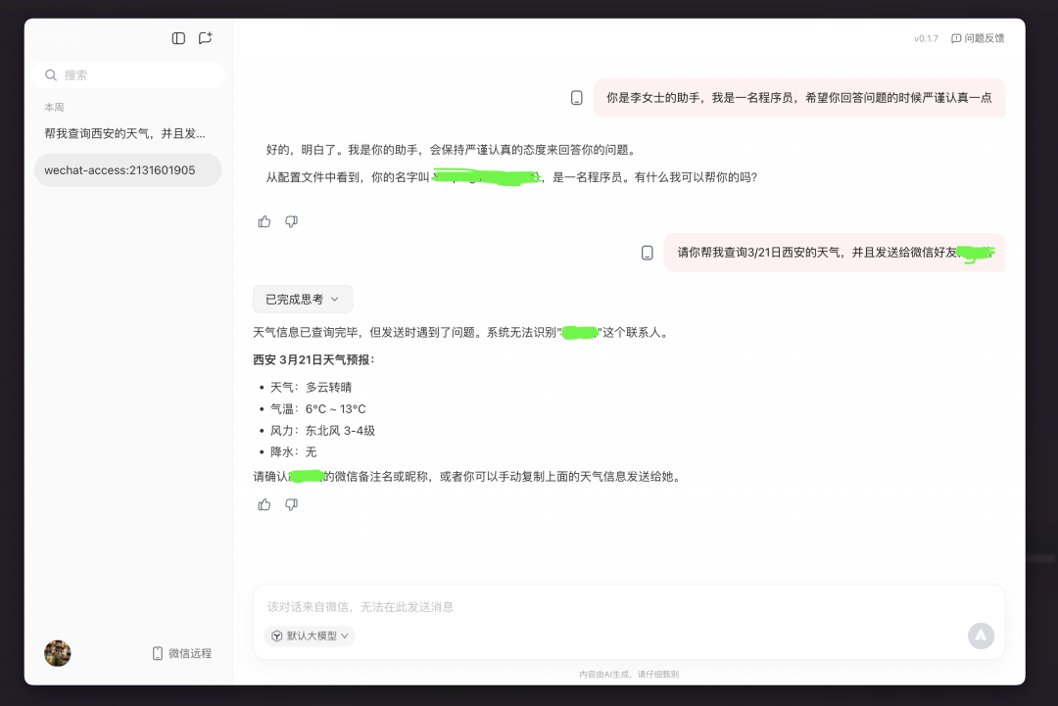
Task: Click the chevron on 已完成思考
Action: tap(335, 299)
